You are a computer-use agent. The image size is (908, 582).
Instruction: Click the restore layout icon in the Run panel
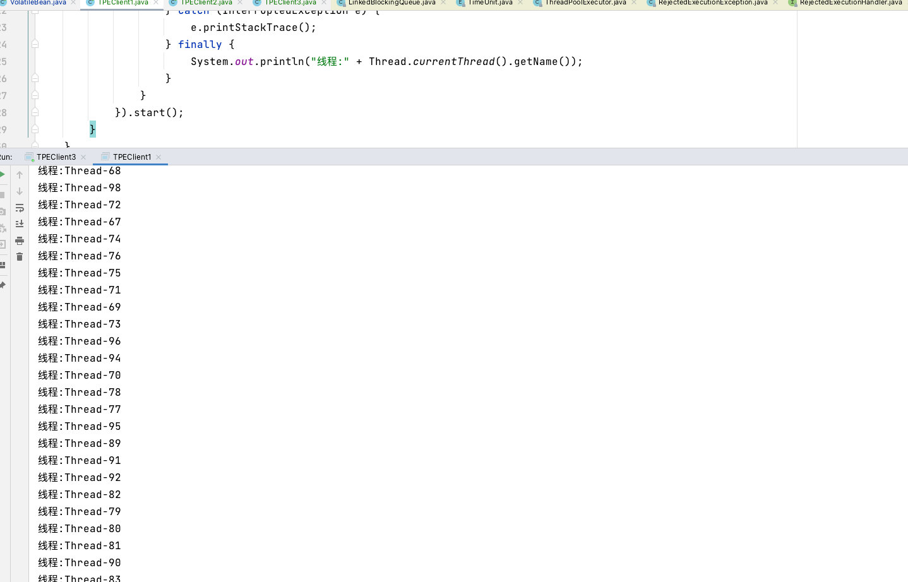[3, 265]
